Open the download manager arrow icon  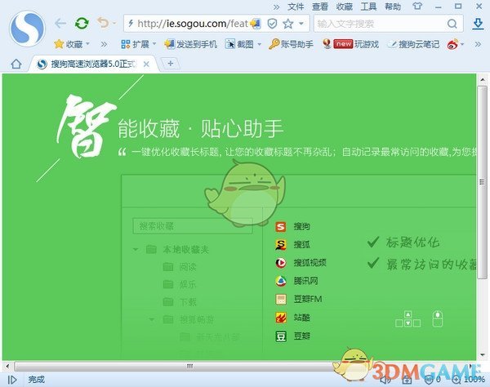coord(478,24)
